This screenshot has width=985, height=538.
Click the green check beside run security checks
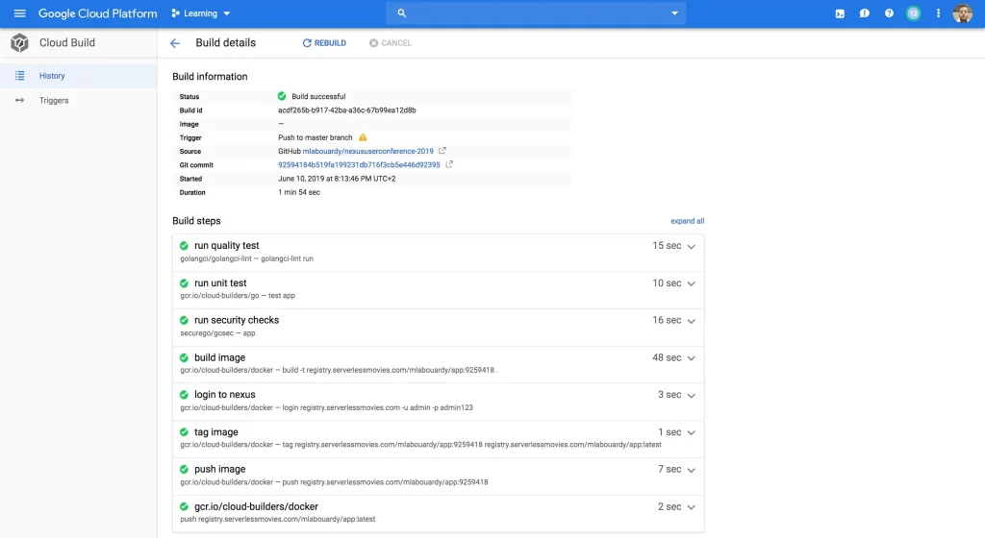(184, 321)
